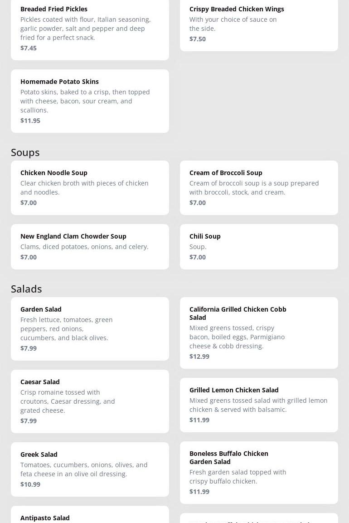349x523 pixels.
Task: Open California Grilled Chicken Cobb Salad
Action: 259,332
